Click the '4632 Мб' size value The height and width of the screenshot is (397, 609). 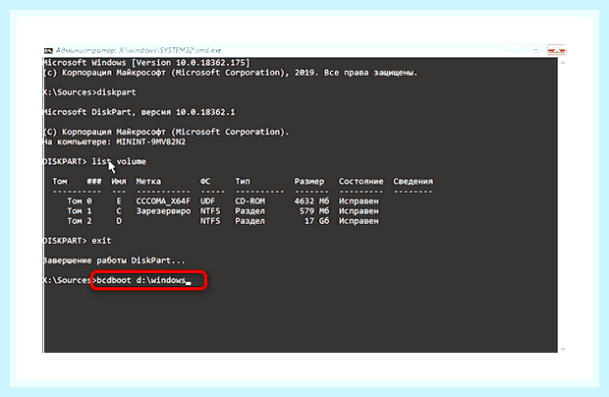tap(311, 201)
